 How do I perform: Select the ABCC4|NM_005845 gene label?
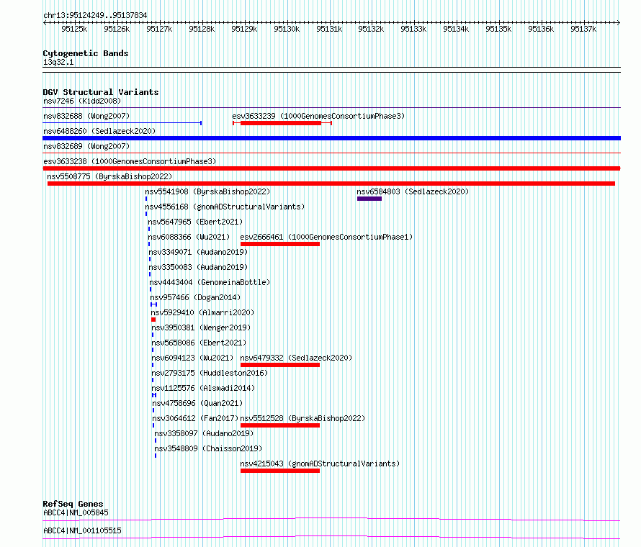(x=76, y=512)
